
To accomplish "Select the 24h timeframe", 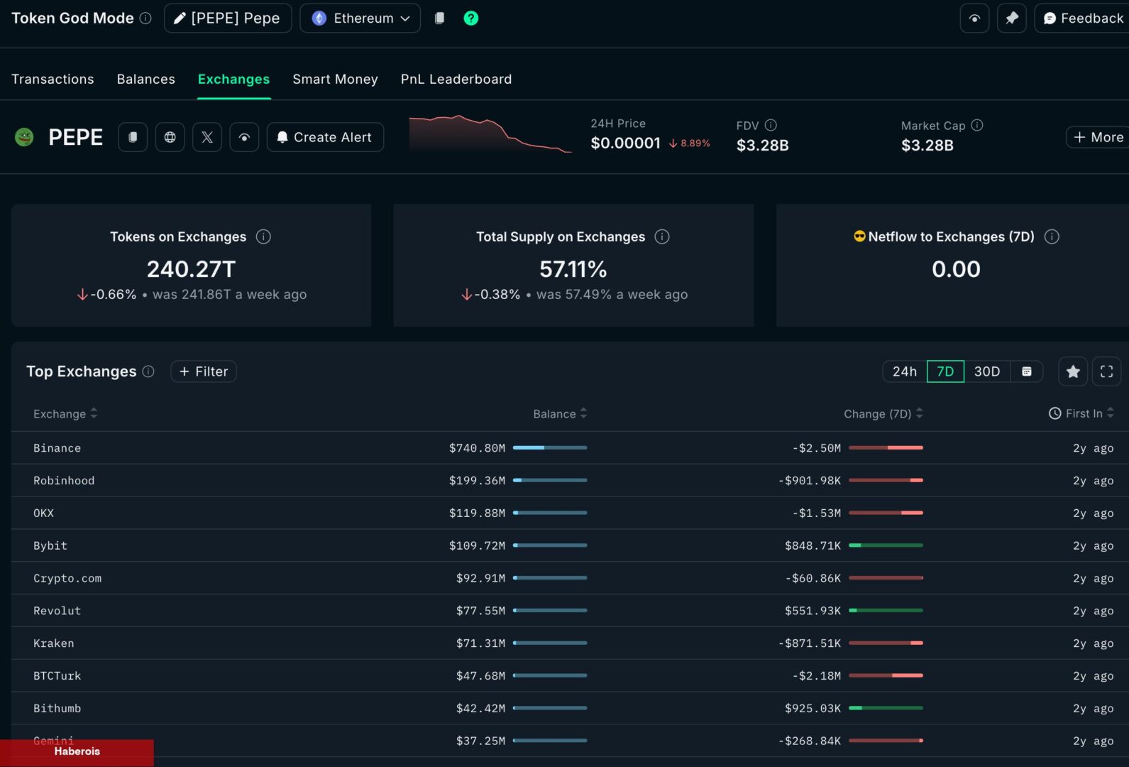I will (x=905, y=371).
